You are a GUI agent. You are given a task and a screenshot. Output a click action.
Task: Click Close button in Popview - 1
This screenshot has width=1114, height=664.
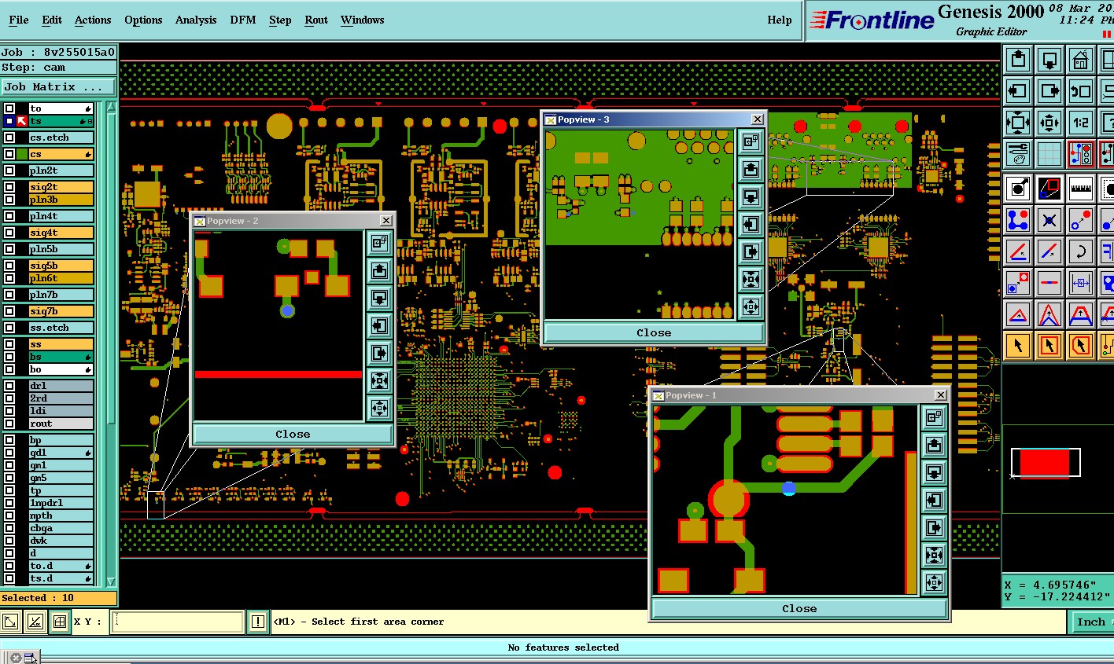pos(799,608)
